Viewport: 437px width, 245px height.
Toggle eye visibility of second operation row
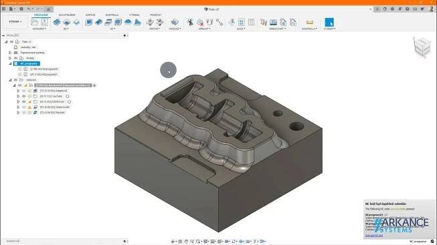click(24, 96)
